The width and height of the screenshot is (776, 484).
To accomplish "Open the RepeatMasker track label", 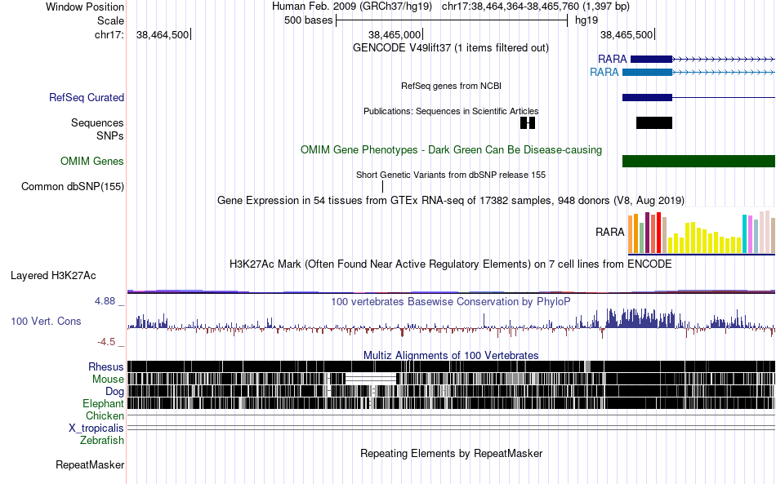I will [90, 464].
